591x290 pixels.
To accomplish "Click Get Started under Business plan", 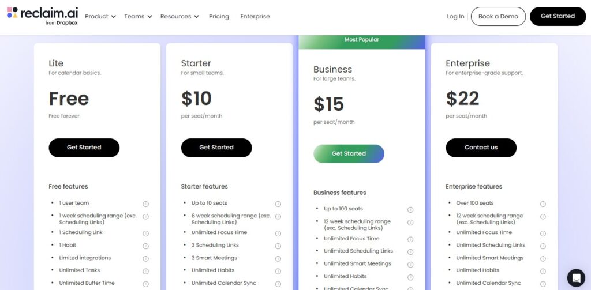I will [x=349, y=154].
